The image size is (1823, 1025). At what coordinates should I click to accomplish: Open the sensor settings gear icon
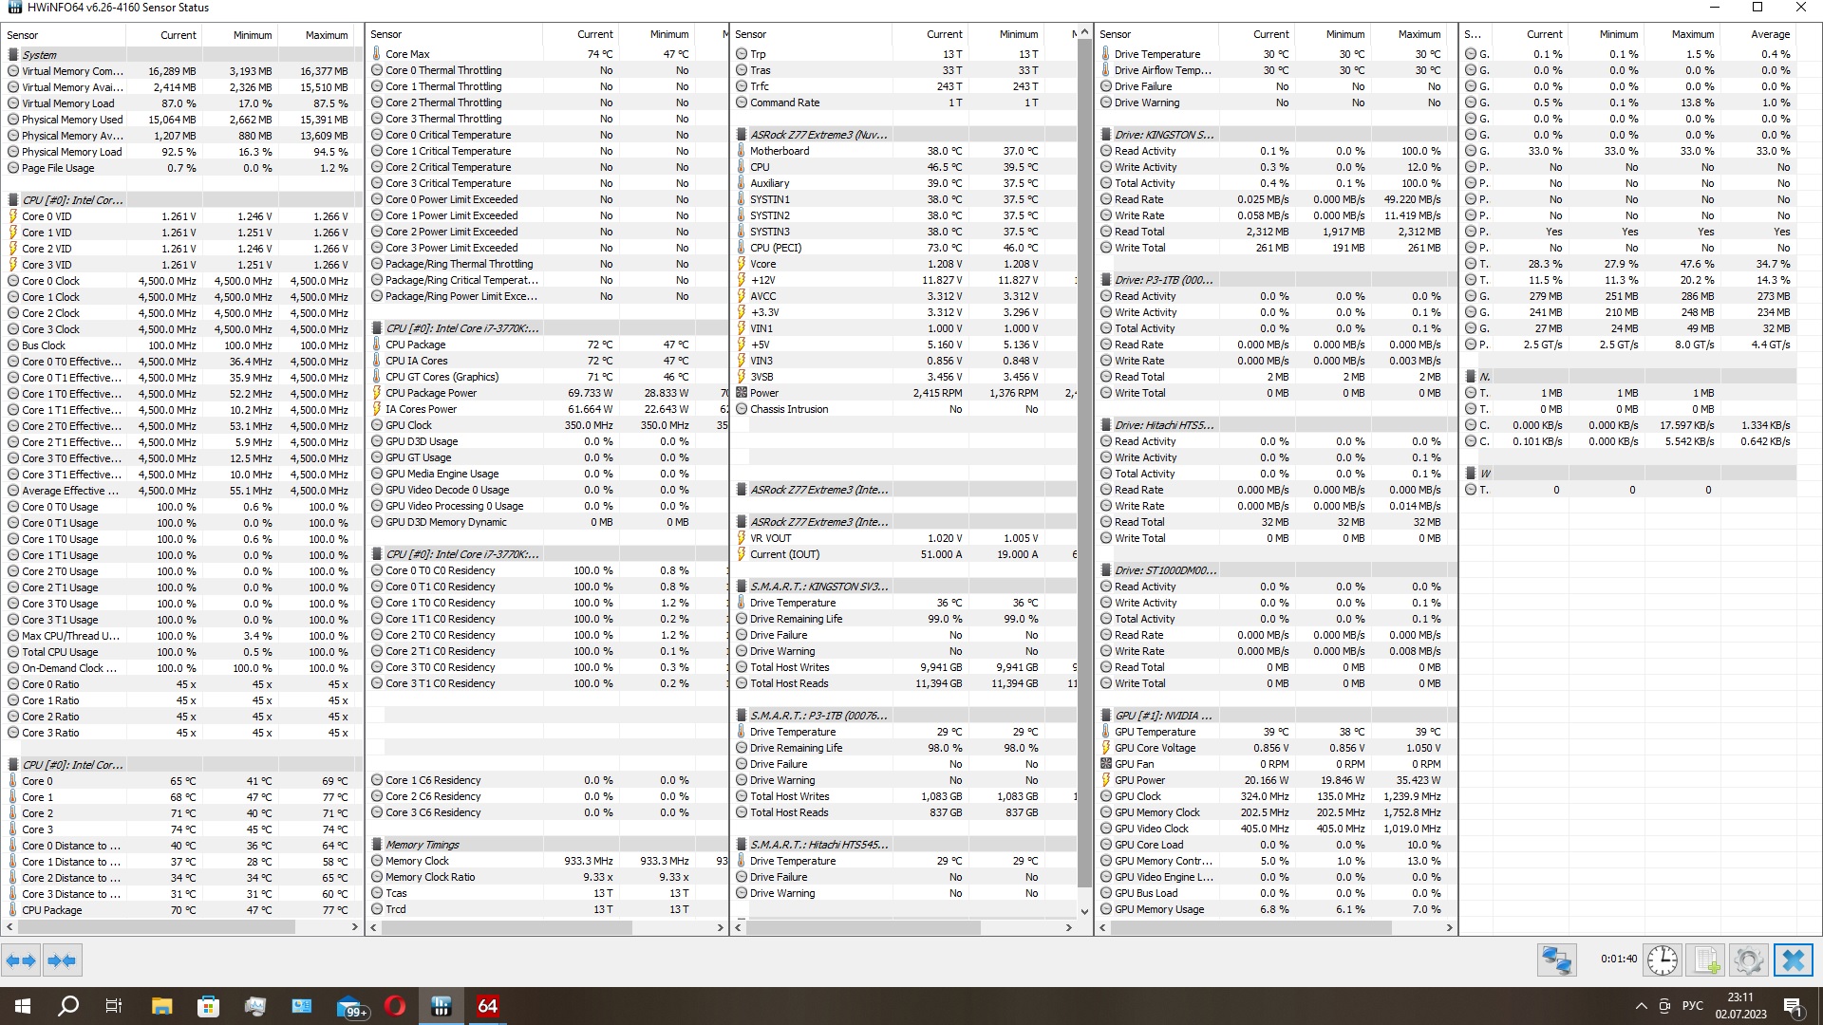pyautogui.click(x=1748, y=960)
